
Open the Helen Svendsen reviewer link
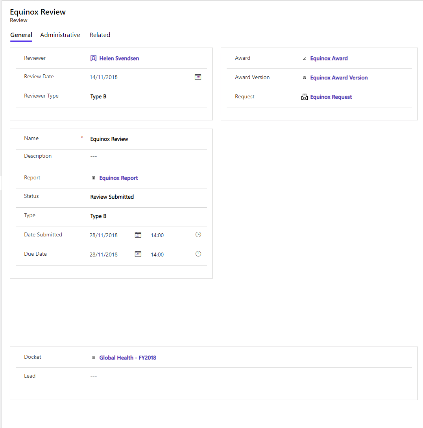pos(119,58)
